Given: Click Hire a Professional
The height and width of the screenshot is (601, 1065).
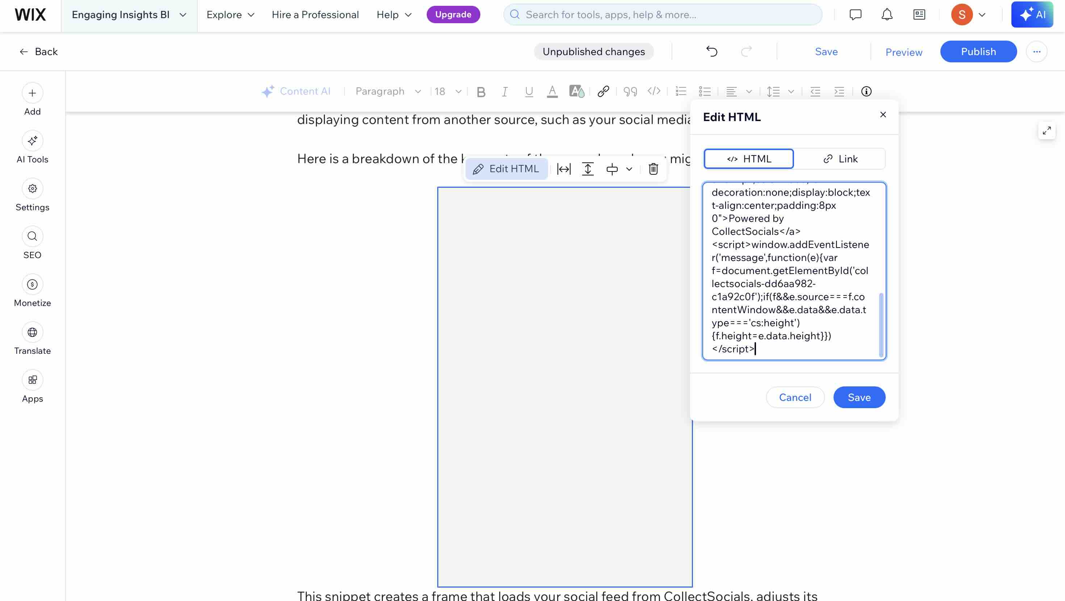Looking at the screenshot, I should coord(315,15).
